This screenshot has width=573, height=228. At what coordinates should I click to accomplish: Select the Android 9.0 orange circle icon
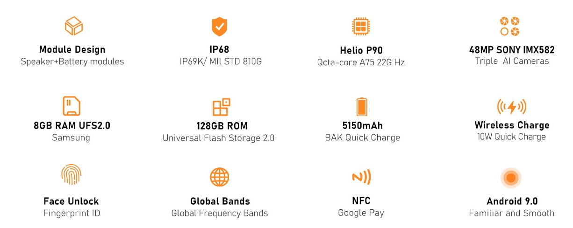pos(511,178)
